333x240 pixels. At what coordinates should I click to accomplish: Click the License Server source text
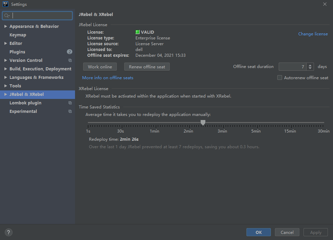coord(149,44)
